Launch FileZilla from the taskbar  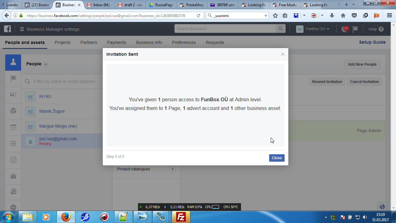click(181, 217)
